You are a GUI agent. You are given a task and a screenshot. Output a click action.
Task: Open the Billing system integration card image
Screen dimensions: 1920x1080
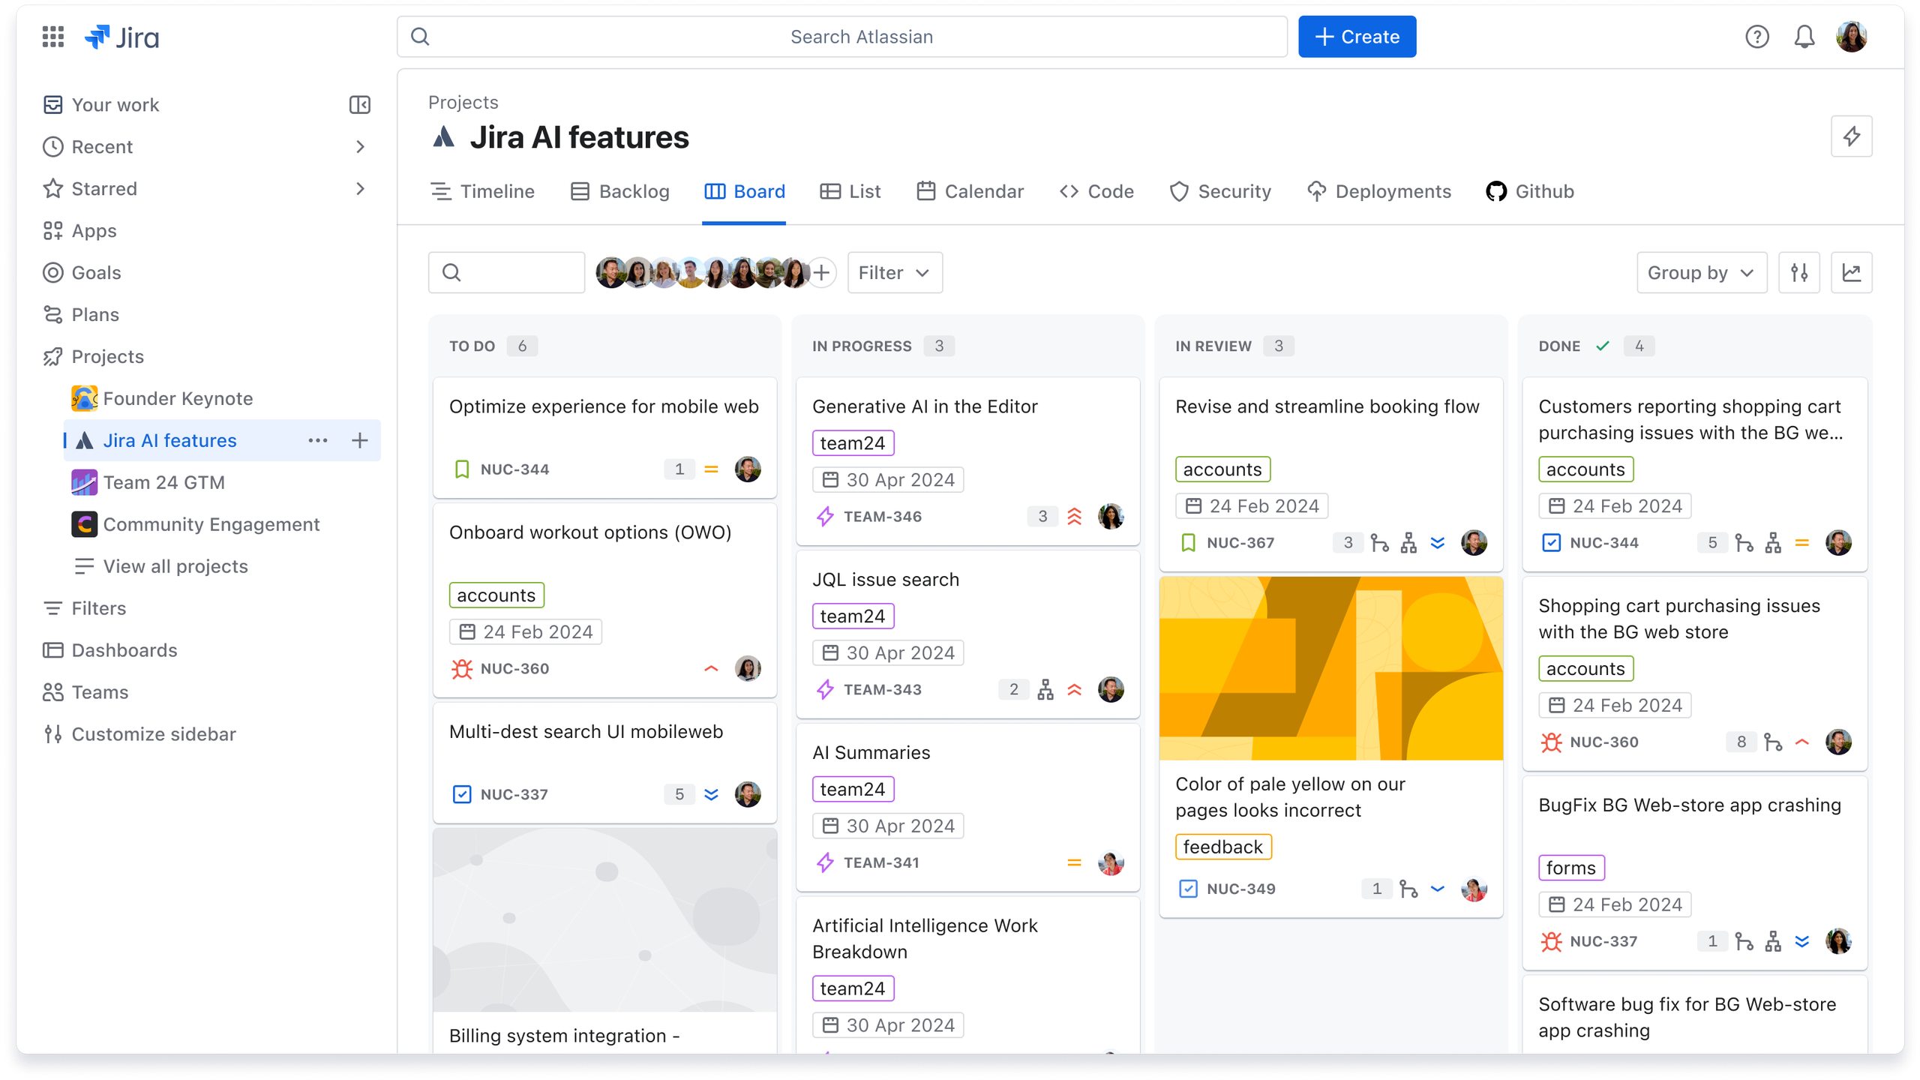pos(604,919)
